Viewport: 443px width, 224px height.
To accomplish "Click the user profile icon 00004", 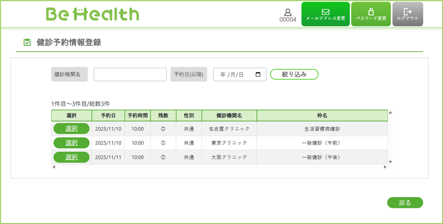I will pos(288,16).
